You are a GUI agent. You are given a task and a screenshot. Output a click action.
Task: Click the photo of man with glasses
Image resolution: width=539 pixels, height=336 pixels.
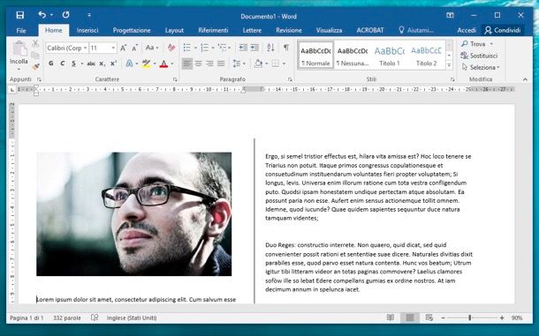click(134, 213)
